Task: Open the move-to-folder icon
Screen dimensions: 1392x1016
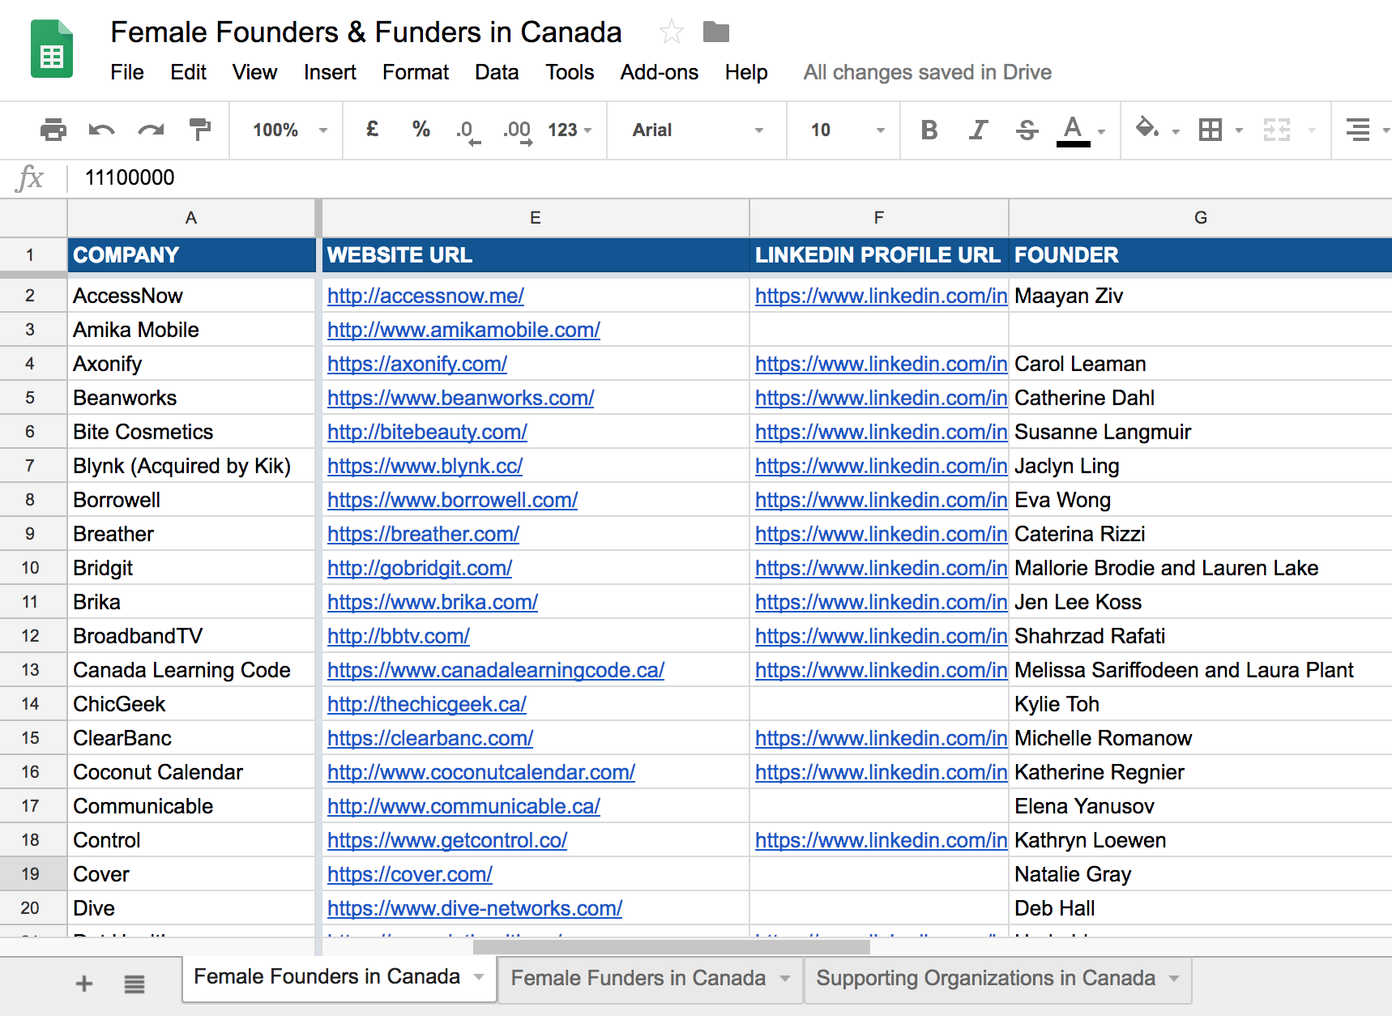Action: tap(716, 32)
